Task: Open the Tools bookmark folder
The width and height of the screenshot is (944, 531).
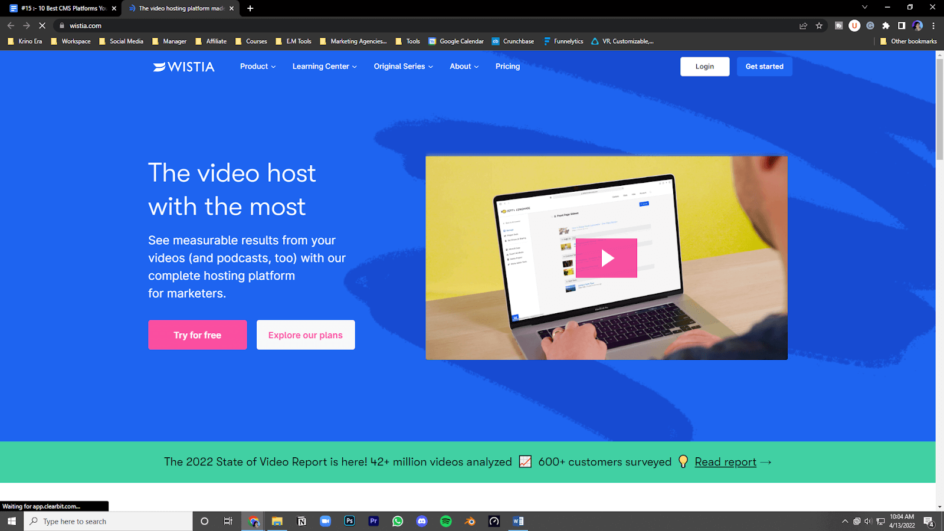Action: coord(408,41)
